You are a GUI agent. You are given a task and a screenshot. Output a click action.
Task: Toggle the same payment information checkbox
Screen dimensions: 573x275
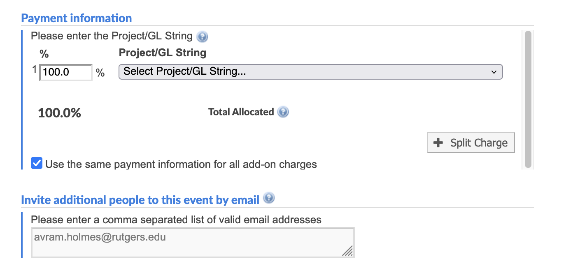(37, 163)
